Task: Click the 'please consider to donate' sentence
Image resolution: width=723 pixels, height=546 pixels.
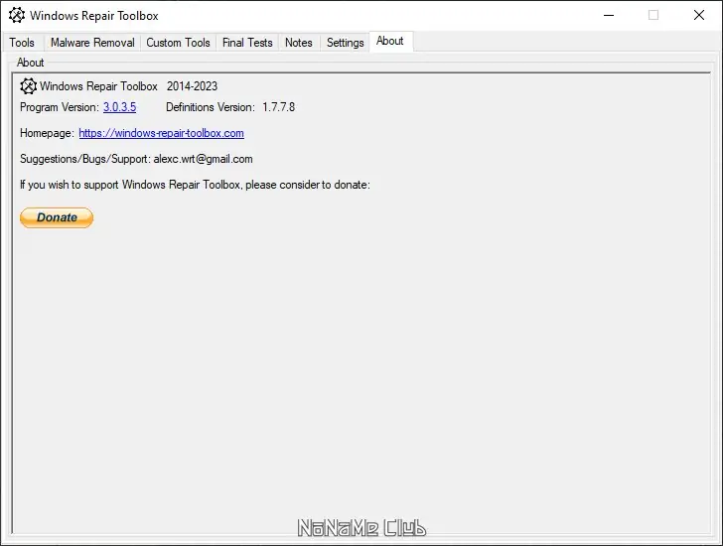Action: click(x=195, y=185)
